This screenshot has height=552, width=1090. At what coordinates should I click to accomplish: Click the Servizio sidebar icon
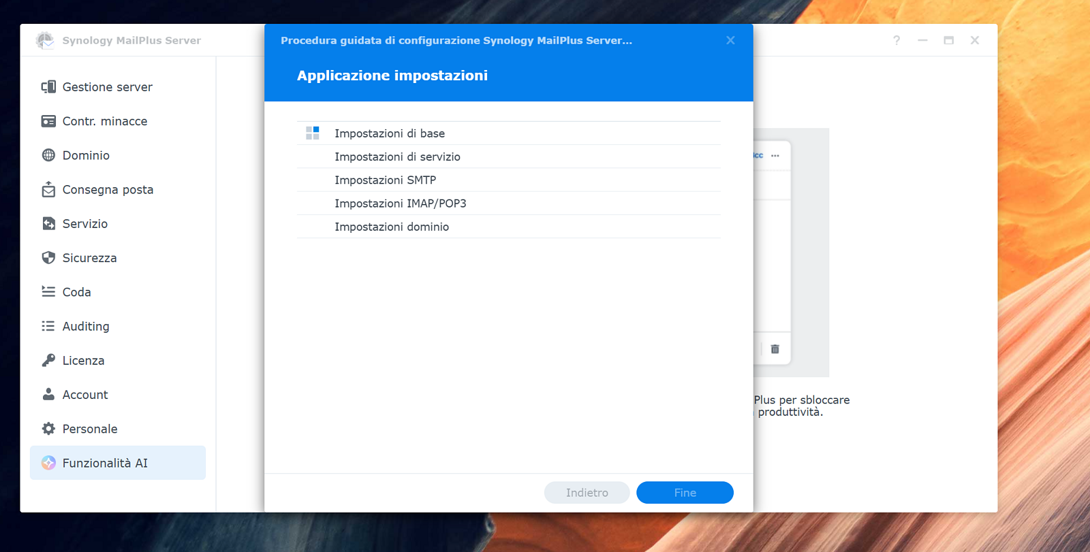(x=48, y=223)
